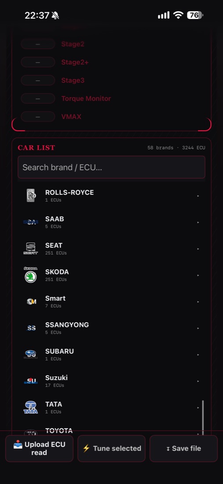Expand the Smart brand row arrow
This screenshot has height=484, width=223.
click(x=198, y=301)
